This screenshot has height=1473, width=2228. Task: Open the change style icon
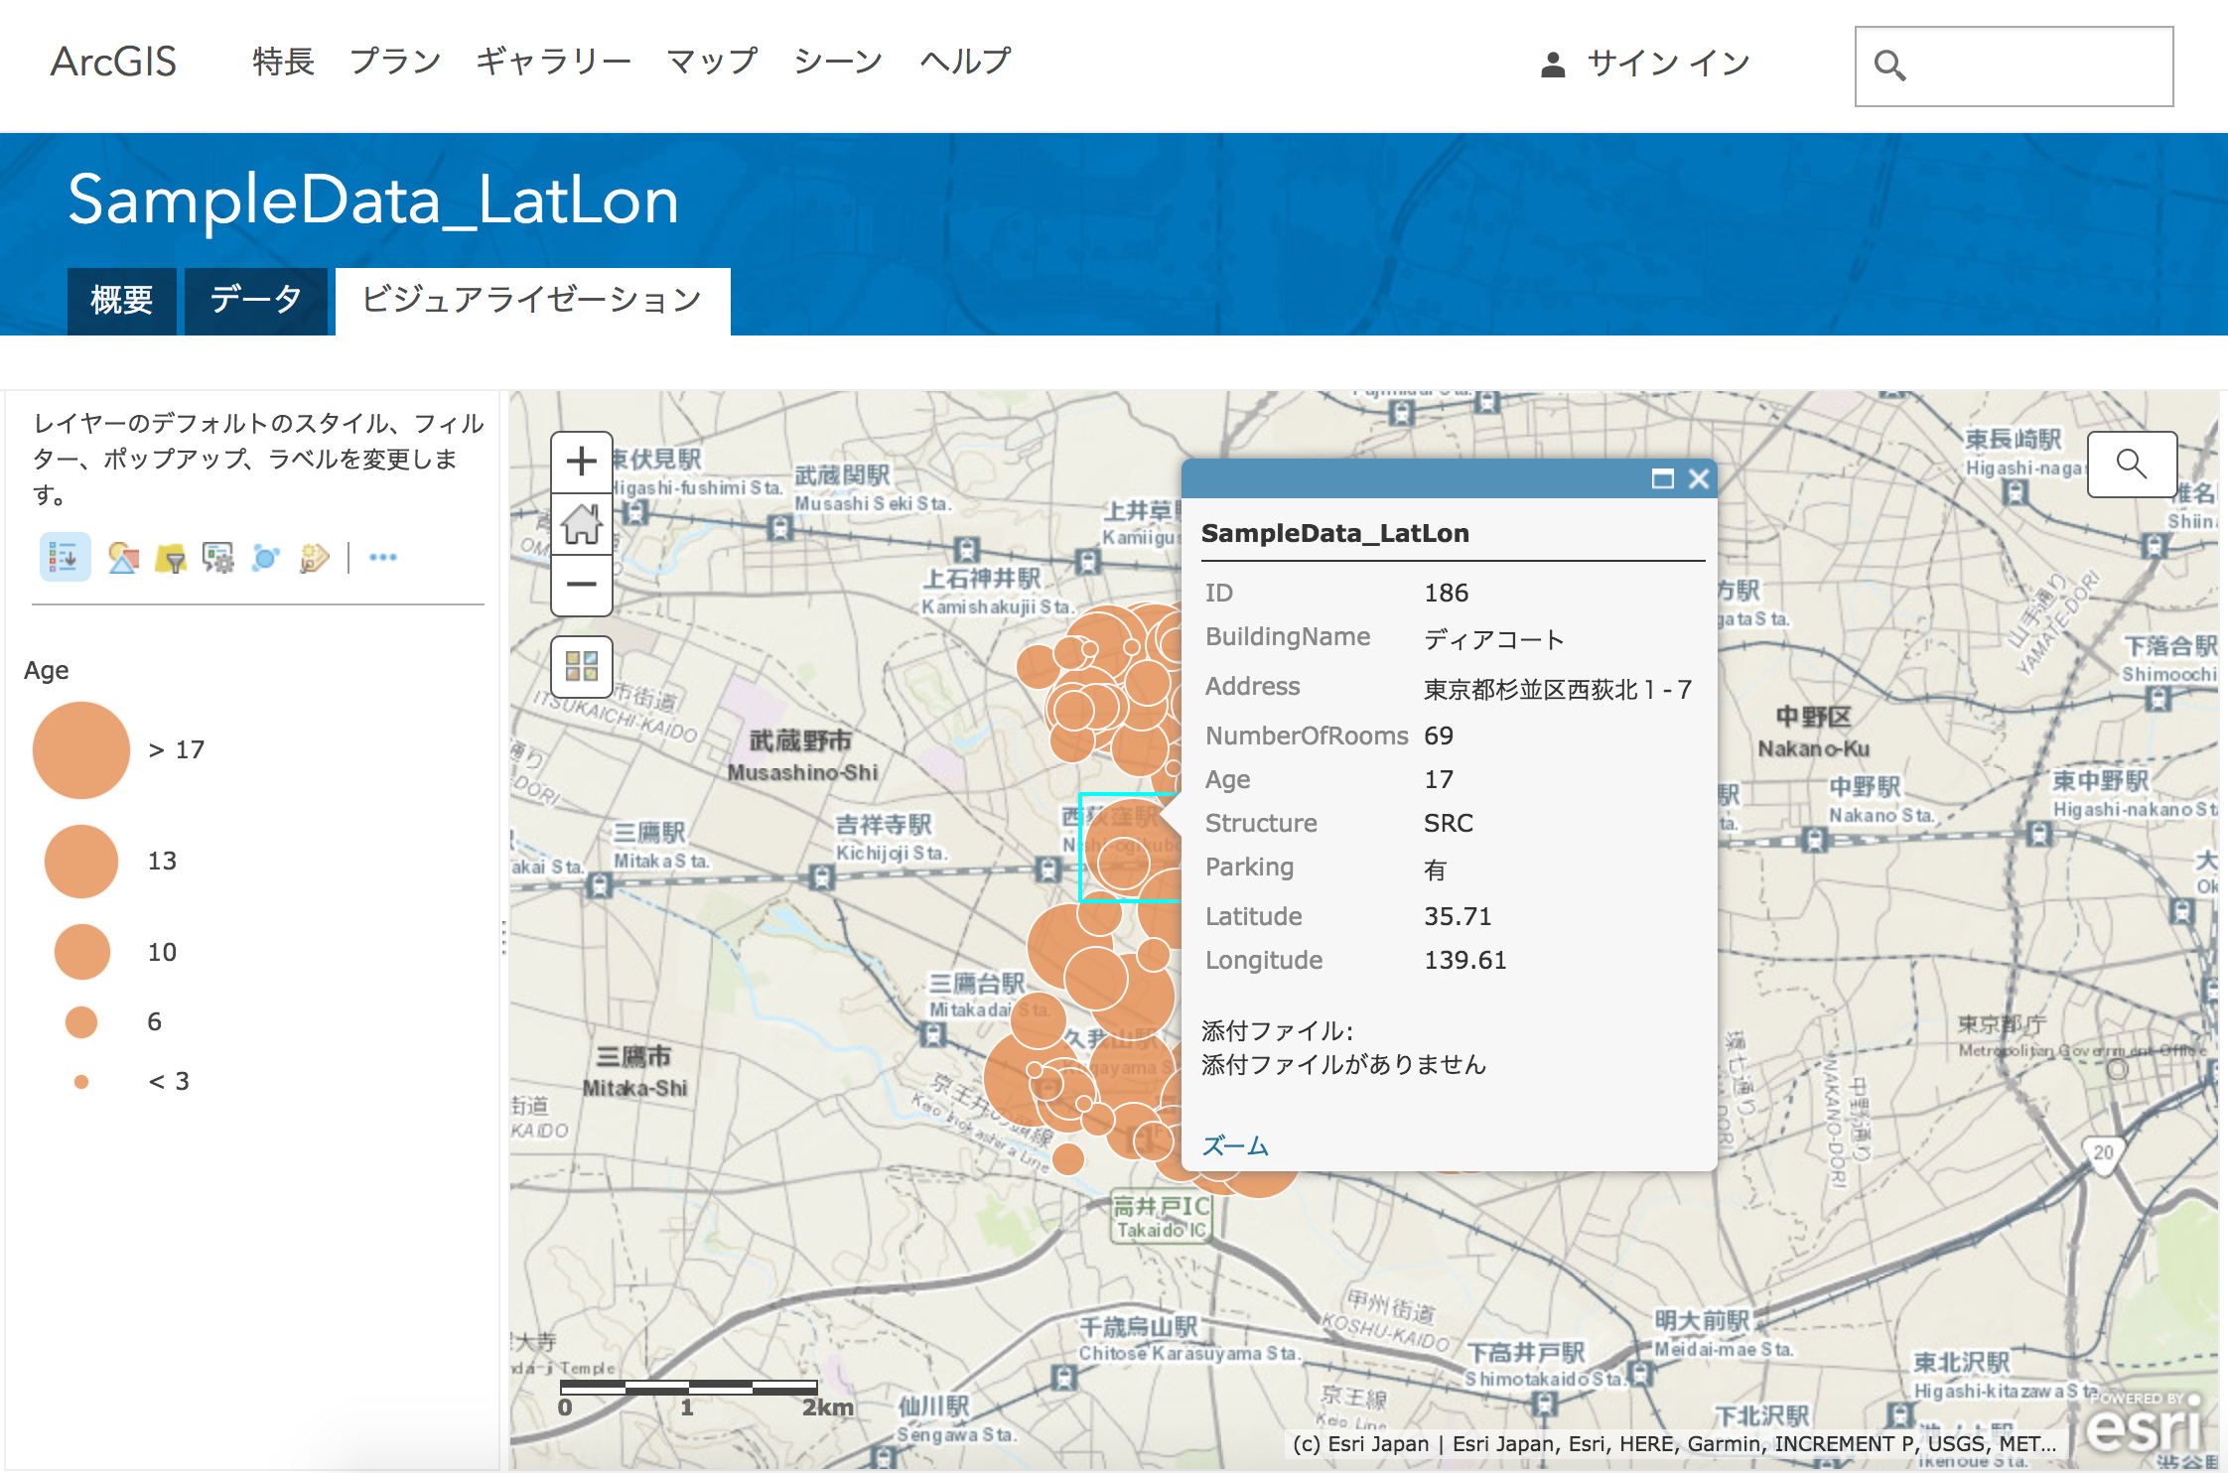click(123, 558)
